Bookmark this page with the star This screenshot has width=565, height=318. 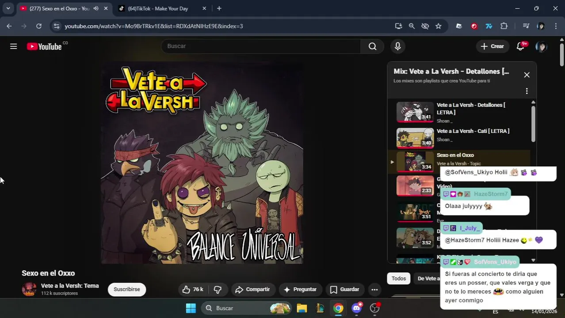click(x=438, y=26)
